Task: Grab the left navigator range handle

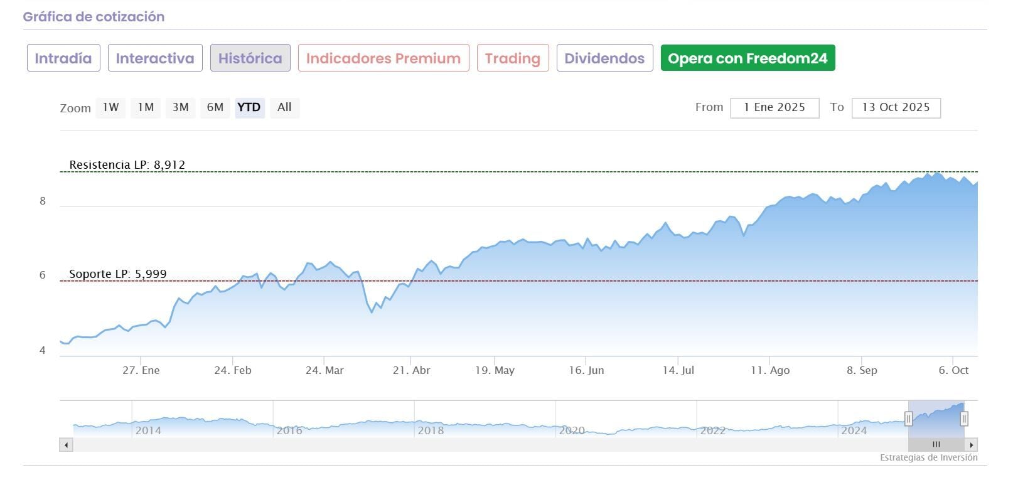Action: (908, 419)
